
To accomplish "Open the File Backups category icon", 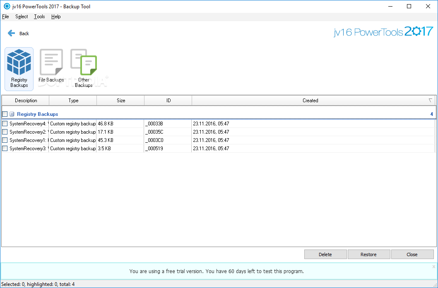I will tap(51, 66).
